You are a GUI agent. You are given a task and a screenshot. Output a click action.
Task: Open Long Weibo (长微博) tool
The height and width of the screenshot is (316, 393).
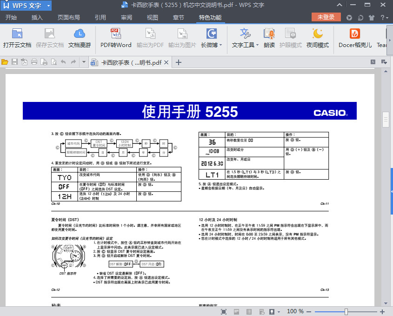(x=211, y=38)
